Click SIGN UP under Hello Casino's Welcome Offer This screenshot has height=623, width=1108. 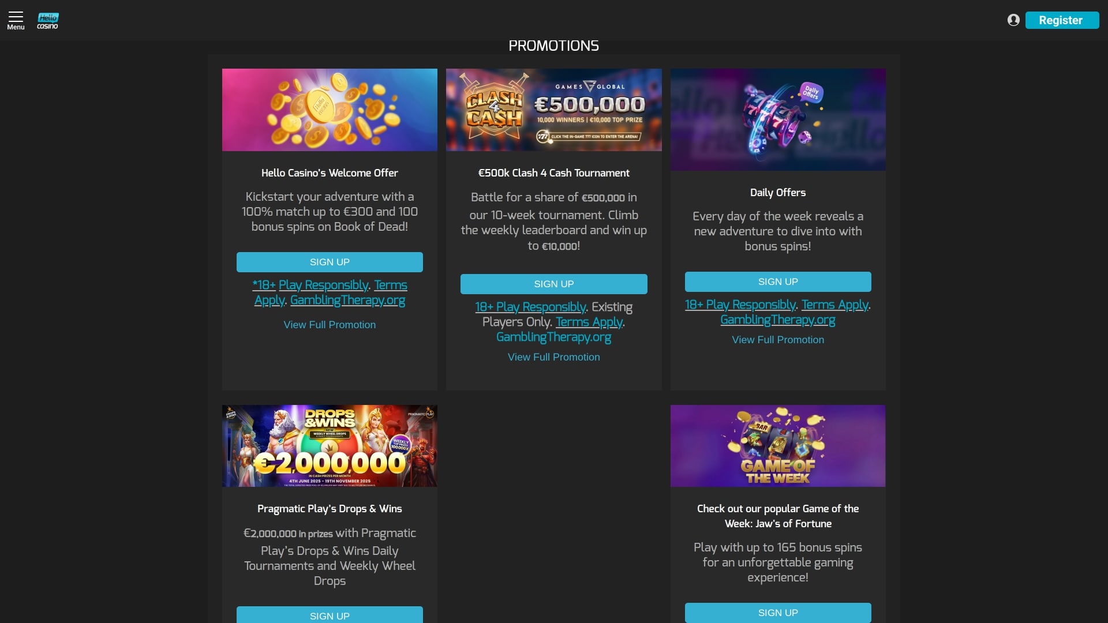[329, 261]
